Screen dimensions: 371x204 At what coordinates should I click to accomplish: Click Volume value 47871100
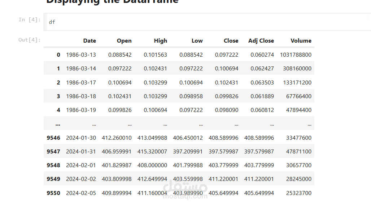pyautogui.click(x=298, y=152)
